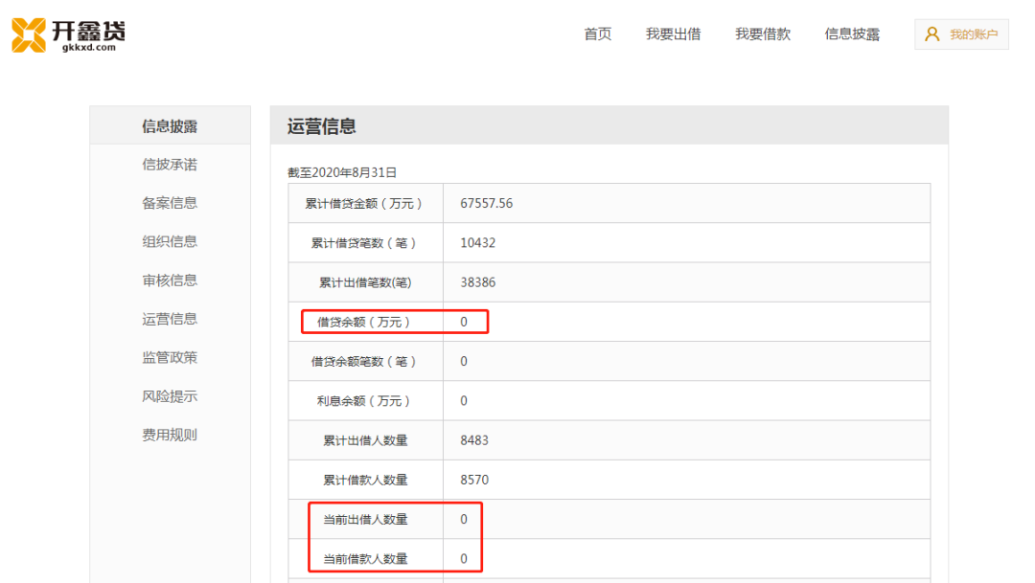Select 信披承诺 in the sidebar
This screenshot has width=1035, height=583.
(x=170, y=165)
